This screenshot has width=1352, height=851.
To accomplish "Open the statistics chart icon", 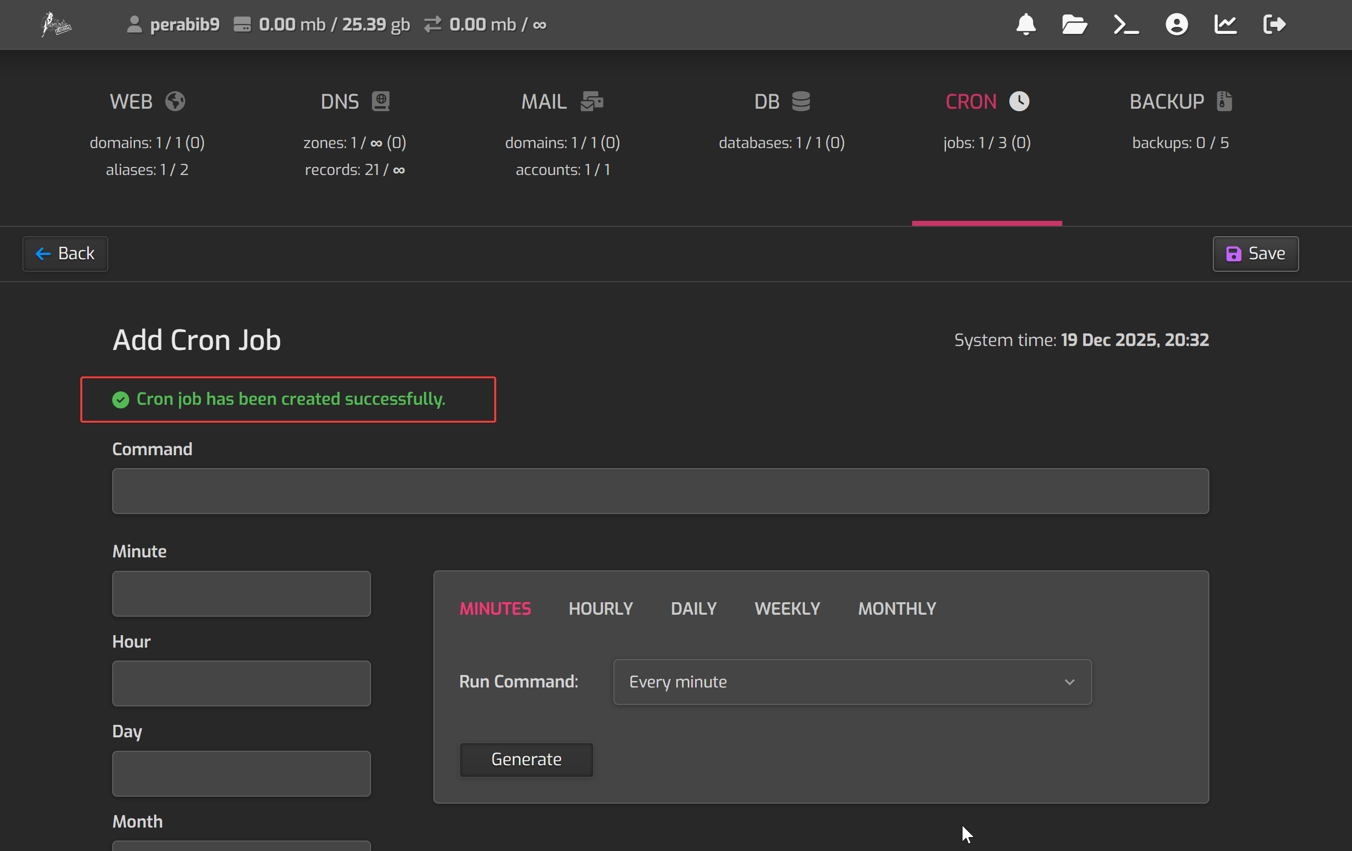I will pos(1225,24).
